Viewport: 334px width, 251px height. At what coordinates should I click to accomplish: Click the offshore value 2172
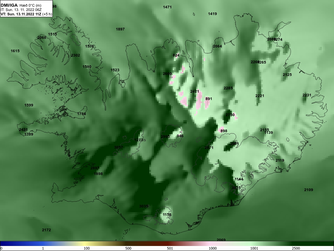coord(46,230)
